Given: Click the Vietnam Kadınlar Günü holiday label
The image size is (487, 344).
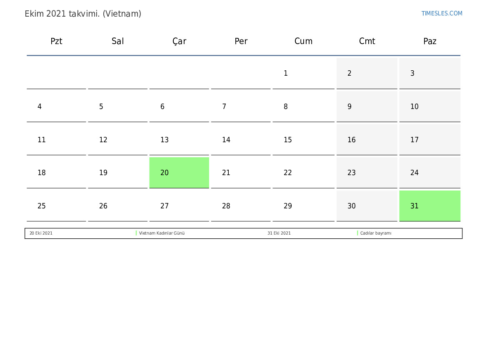Looking at the screenshot, I should point(162,233).
